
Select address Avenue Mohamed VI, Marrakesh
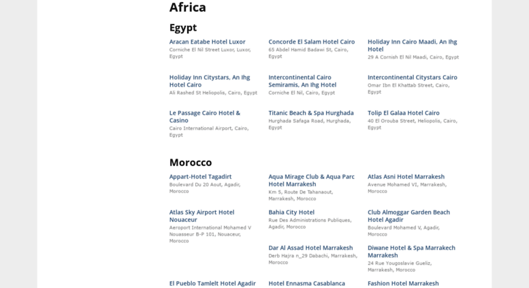(x=407, y=188)
